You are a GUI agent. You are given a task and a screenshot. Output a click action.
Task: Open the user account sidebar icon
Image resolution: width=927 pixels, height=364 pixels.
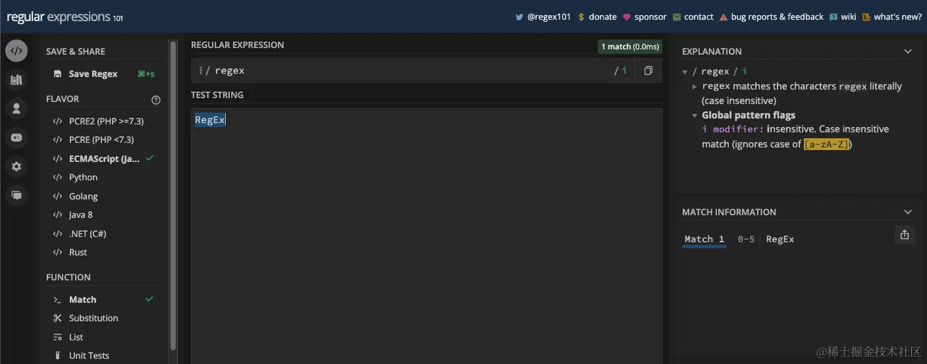tap(16, 109)
